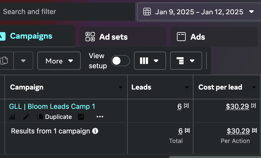Open the three-dot more options for campaign
Image resolution: width=261 pixels, height=158 pixels.
tap(100, 117)
